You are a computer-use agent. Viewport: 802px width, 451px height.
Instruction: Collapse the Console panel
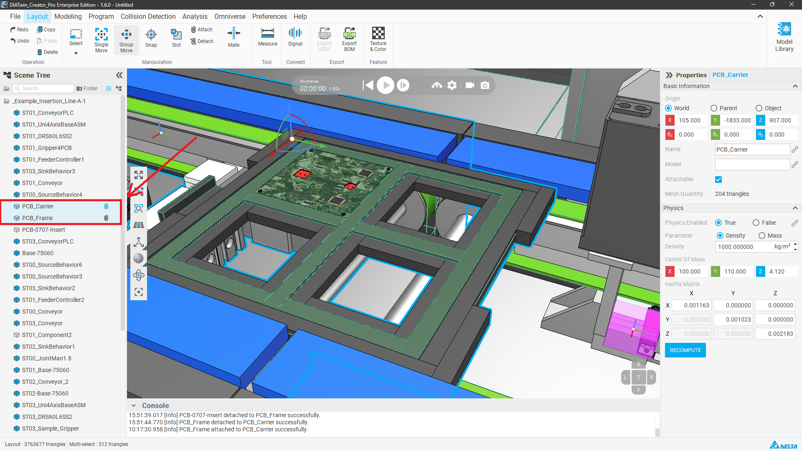point(134,405)
